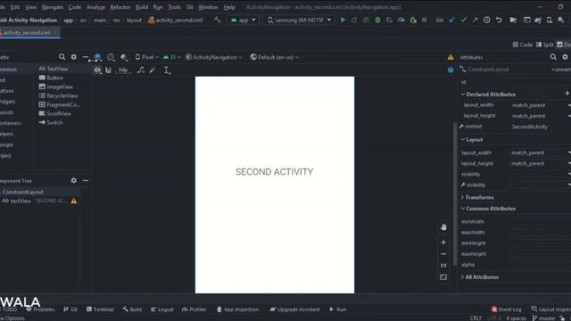Screen dimensions: 571x321
Task: Select ConstraintLayout in Component Tree
Action: (22, 192)
